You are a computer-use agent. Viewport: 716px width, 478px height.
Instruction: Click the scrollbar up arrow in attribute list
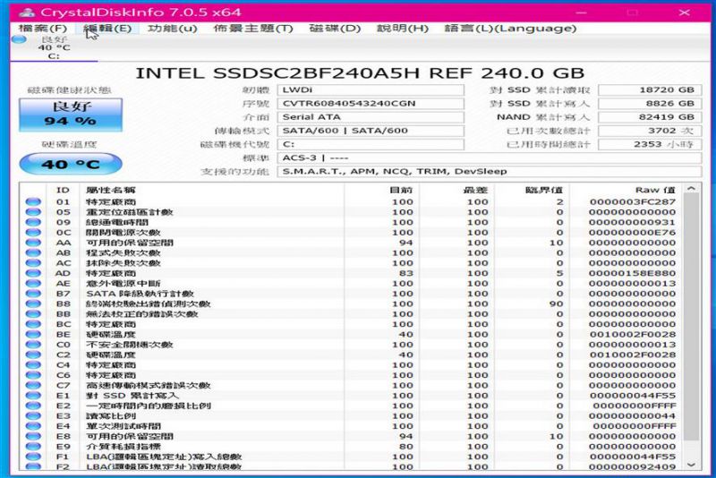(691, 189)
